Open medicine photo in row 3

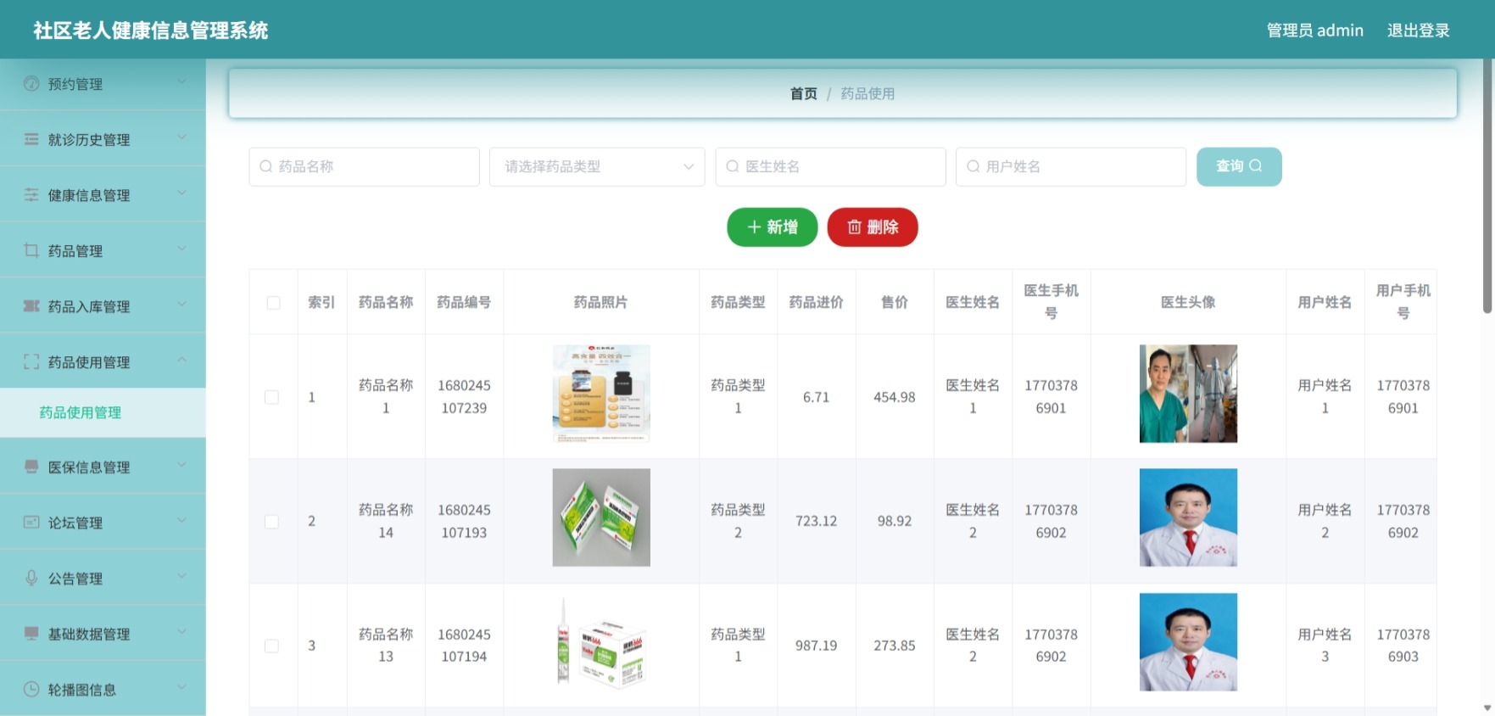[601, 642]
